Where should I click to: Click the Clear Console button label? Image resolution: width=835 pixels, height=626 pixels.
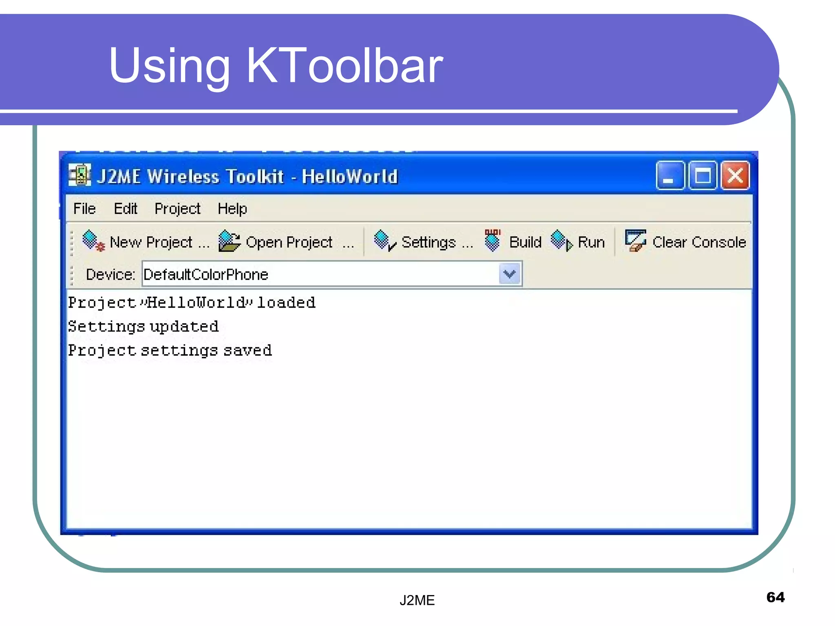pos(699,242)
